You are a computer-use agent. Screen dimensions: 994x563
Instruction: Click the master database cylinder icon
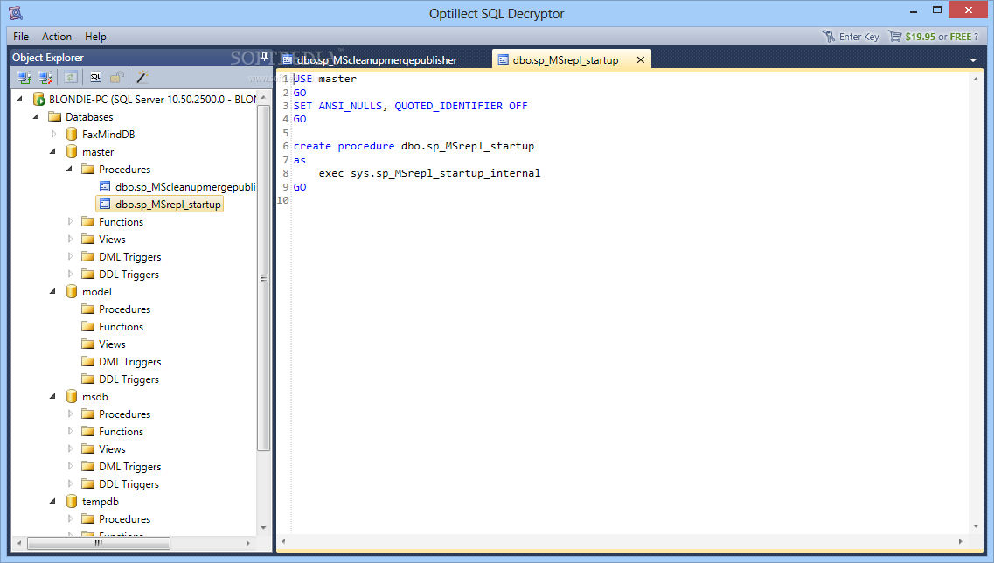point(72,152)
